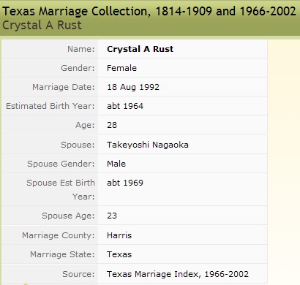Select the Estimated Birth Year label
The image size is (300, 285).
(x=50, y=106)
